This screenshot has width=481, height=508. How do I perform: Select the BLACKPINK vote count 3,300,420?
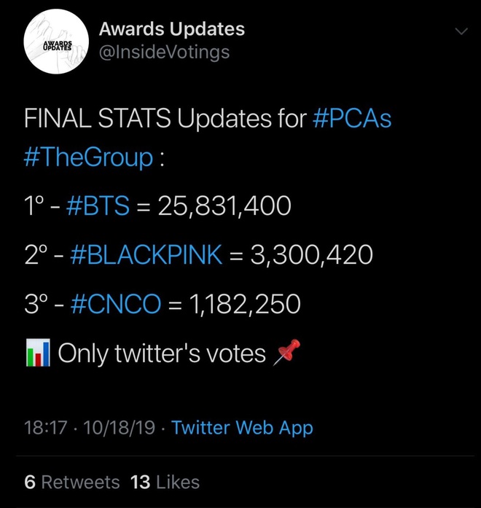click(312, 255)
